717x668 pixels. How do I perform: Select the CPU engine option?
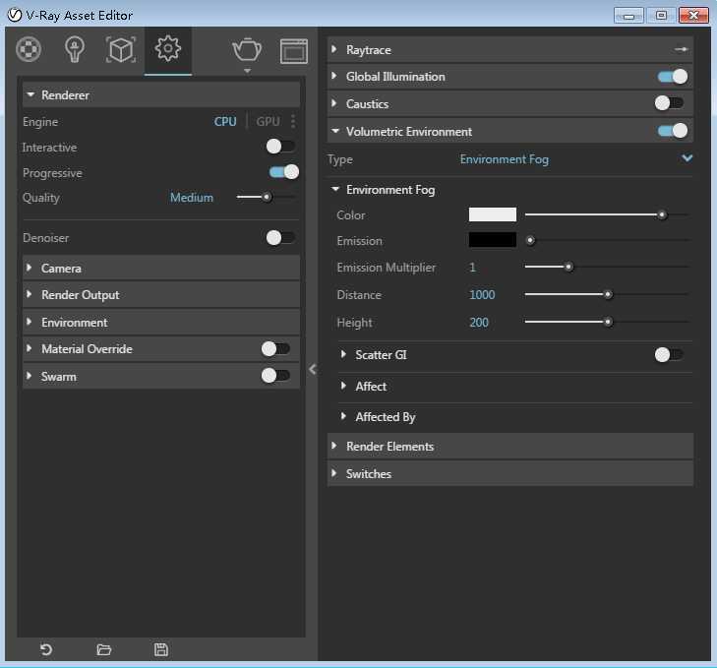pyautogui.click(x=225, y=122)
